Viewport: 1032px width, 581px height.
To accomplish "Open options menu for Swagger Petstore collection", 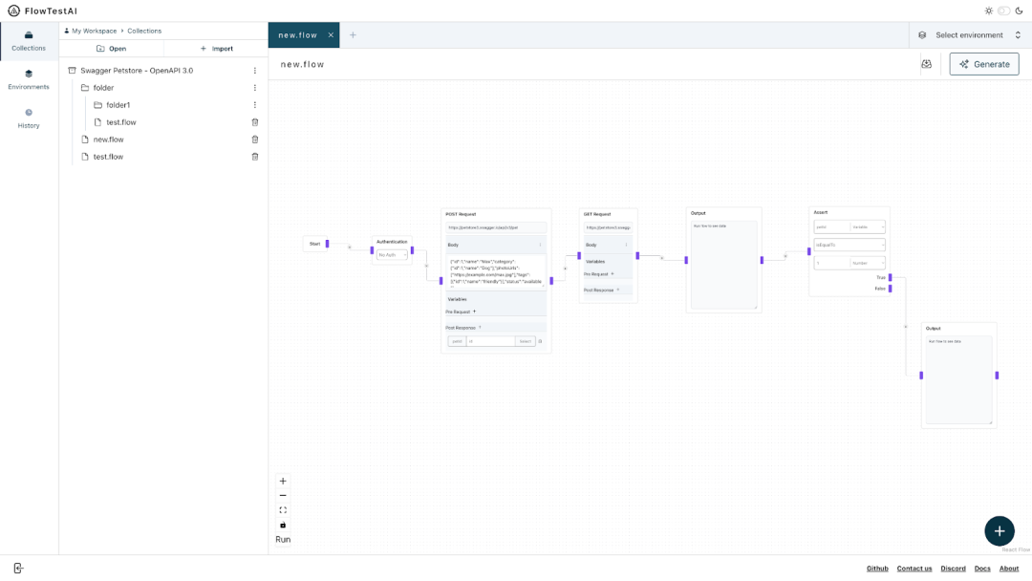I will pos(255,71).
